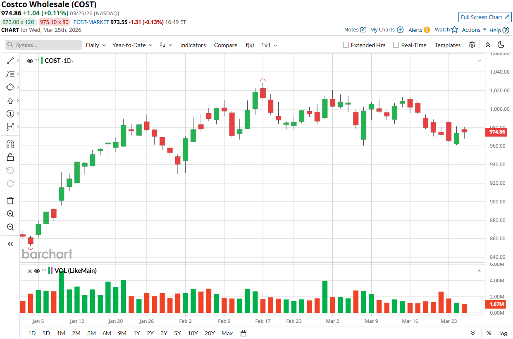
Task: Click the VOL indicator color swatch
Action: 50,271
